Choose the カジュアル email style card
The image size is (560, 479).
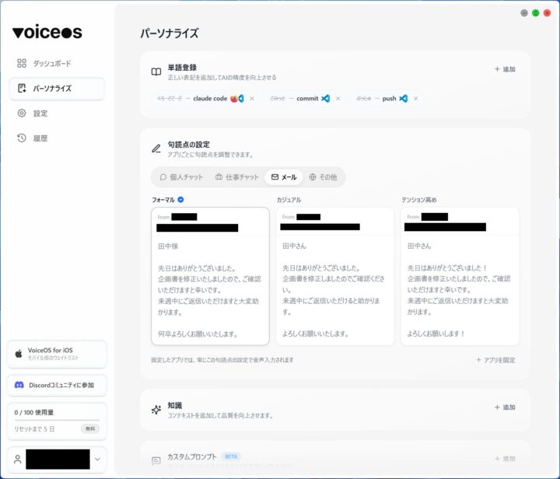click(x=334, y=276)
